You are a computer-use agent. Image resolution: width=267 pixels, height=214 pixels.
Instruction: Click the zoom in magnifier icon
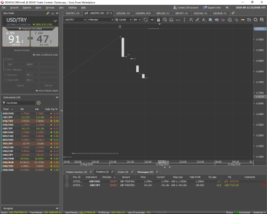[x=165, y=20]
